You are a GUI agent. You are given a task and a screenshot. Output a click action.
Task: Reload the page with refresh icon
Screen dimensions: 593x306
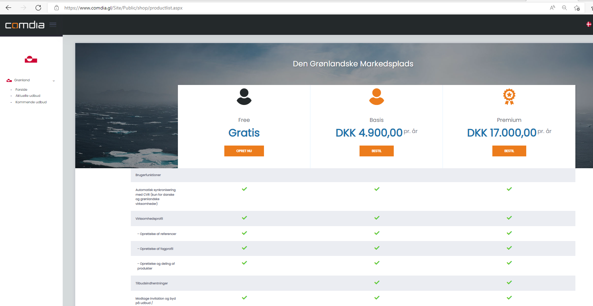[x=38, y=8]
